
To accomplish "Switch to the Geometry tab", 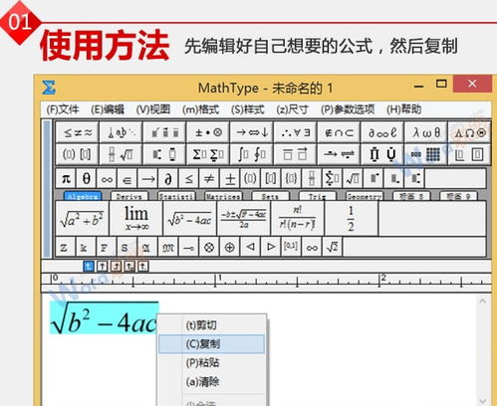I will [365, 196].
